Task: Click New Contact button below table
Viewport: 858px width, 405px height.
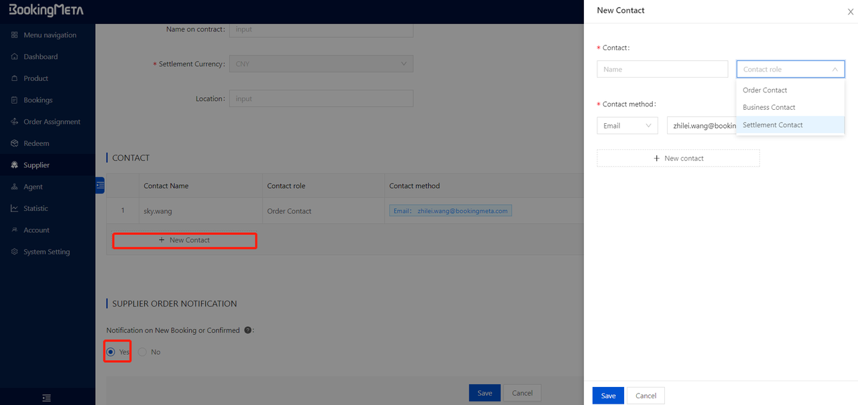Action: point(184,240)
